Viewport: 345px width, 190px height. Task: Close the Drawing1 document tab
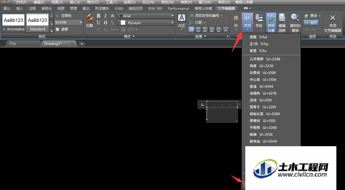tap(72, 43)
